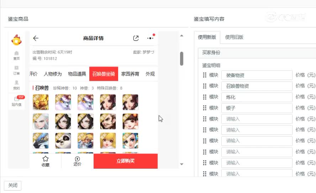Select the white-haired pet thumbnail

[x=41, y=121]
